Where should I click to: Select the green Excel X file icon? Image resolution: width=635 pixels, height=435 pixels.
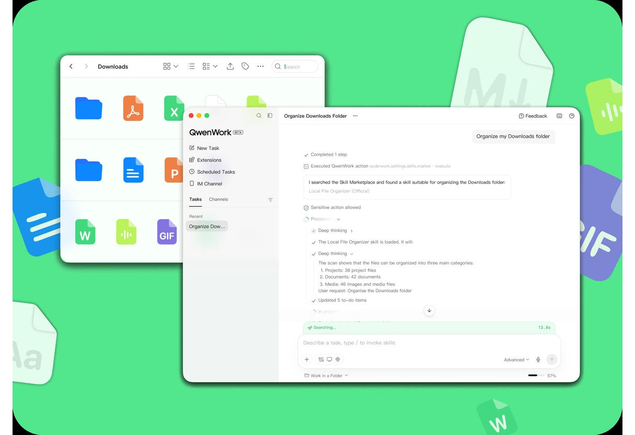(x=174, y=108)
